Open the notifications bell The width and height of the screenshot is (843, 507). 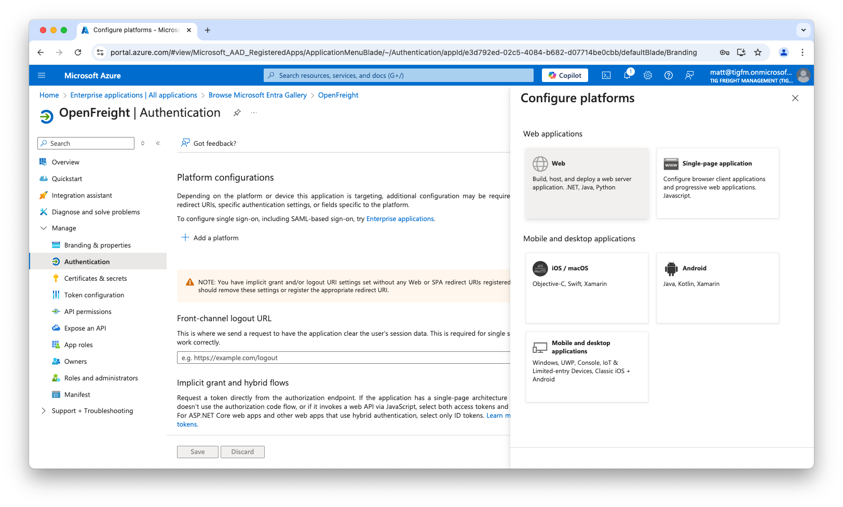coord(627,75)
